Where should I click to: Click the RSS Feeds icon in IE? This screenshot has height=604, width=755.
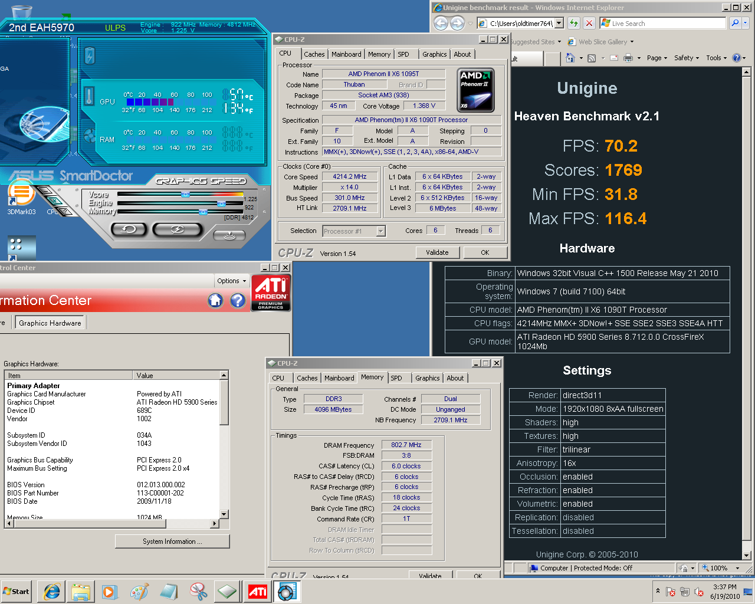pyautogui.click(x=592, y=58)
